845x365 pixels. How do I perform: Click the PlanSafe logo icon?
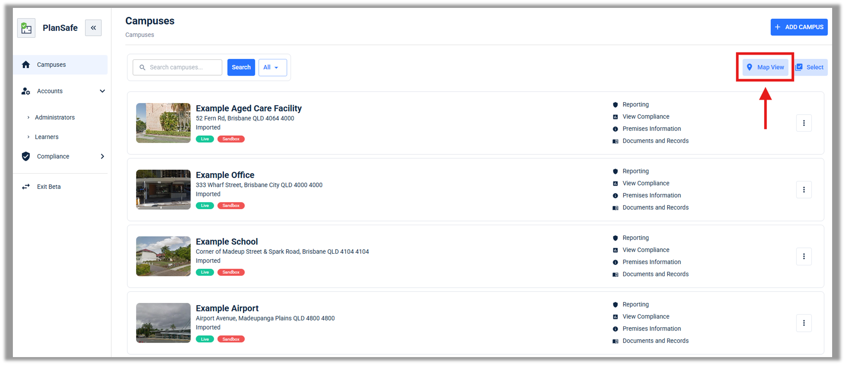[x=26, y=28]
